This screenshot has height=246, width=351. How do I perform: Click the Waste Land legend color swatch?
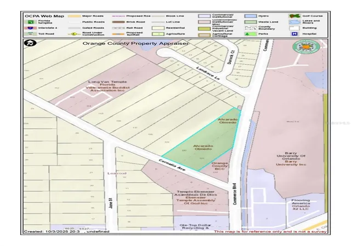pos(251,22)
